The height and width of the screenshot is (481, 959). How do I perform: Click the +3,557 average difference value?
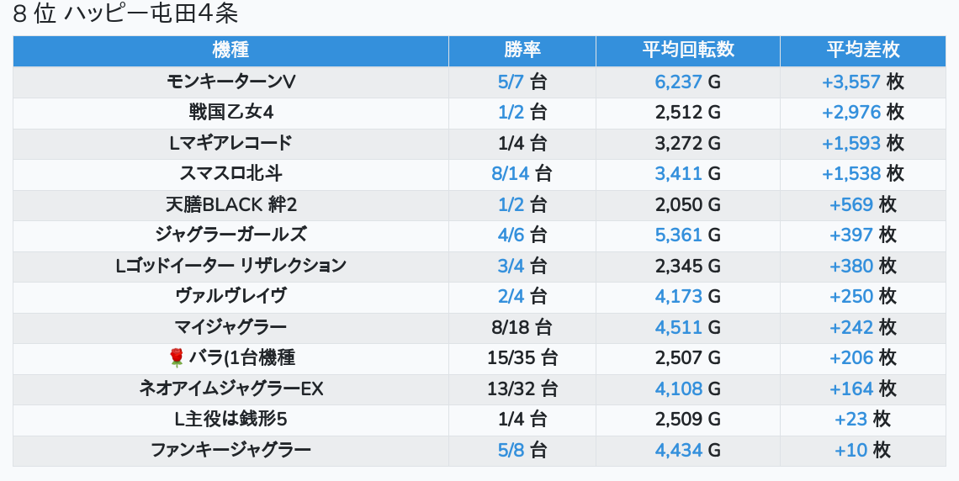click(x=851, y=82)
